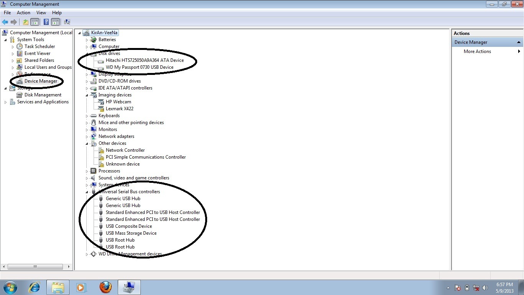524x295 pixels.
Task: Open Windows Explorer from the taskbar
Action: coord(58,287)
